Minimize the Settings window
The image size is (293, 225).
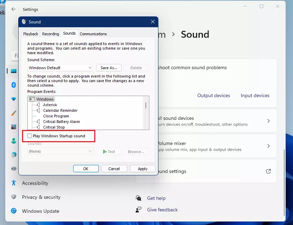click(x=245, y=6)
